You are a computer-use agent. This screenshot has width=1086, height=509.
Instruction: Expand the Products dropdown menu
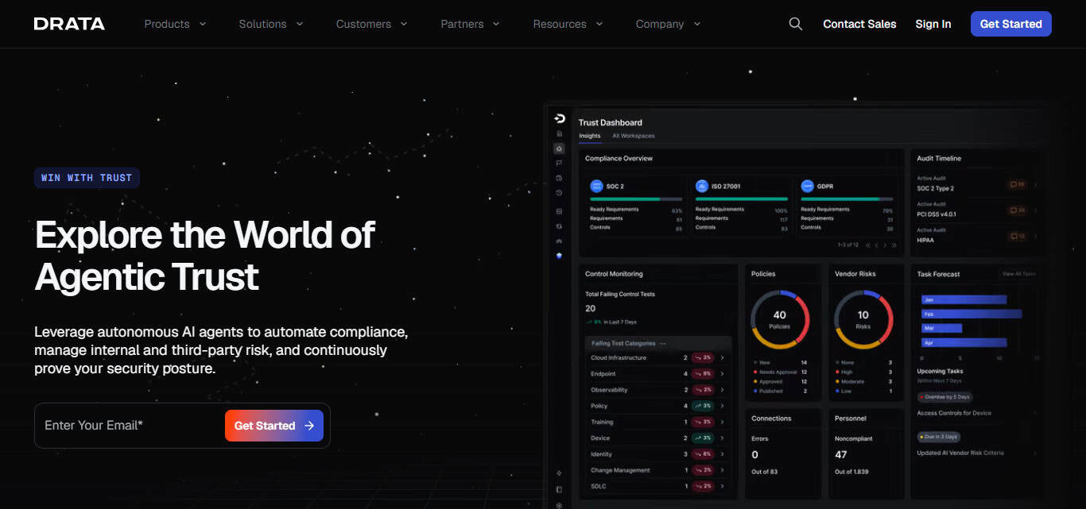[x=175, y=24]
